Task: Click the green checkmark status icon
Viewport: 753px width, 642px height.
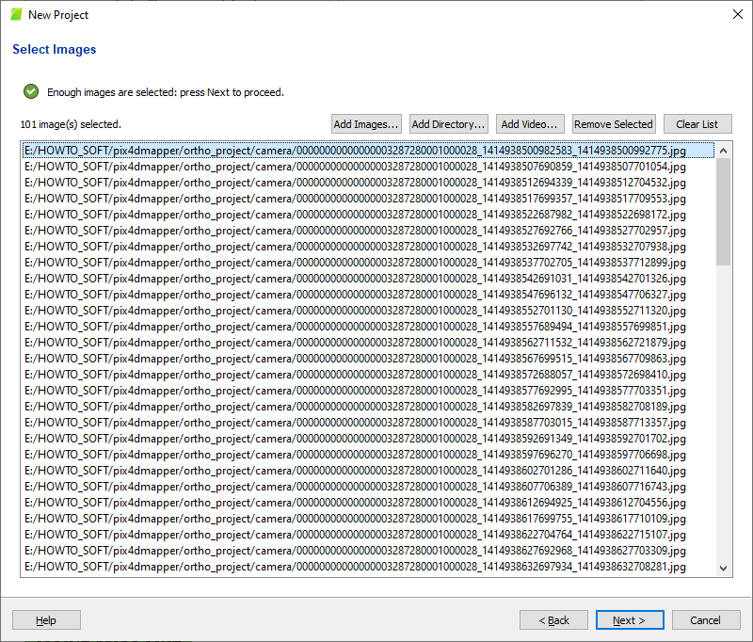Action: [31, 92]
